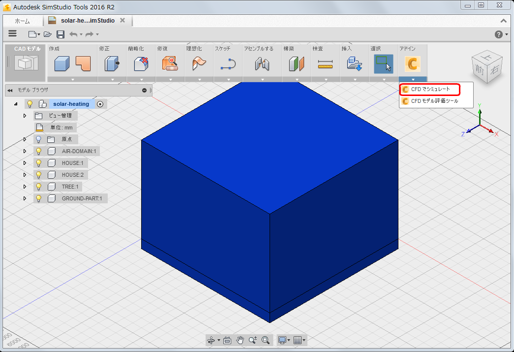Open the 修正 panel dropdown arrow
This screenshot has height=352, width=514.
point(112,79)
